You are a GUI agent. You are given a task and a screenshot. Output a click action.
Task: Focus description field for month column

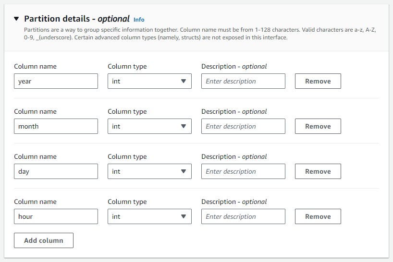[x=243, y=126]
